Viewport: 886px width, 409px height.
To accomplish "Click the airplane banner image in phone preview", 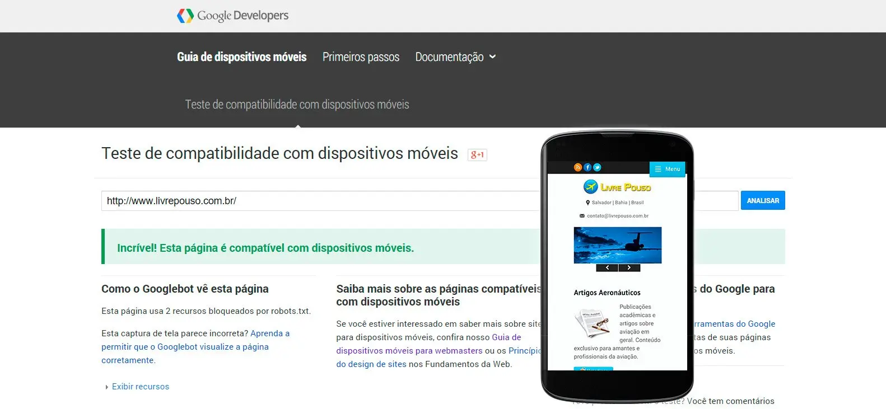I will [618, 245].
